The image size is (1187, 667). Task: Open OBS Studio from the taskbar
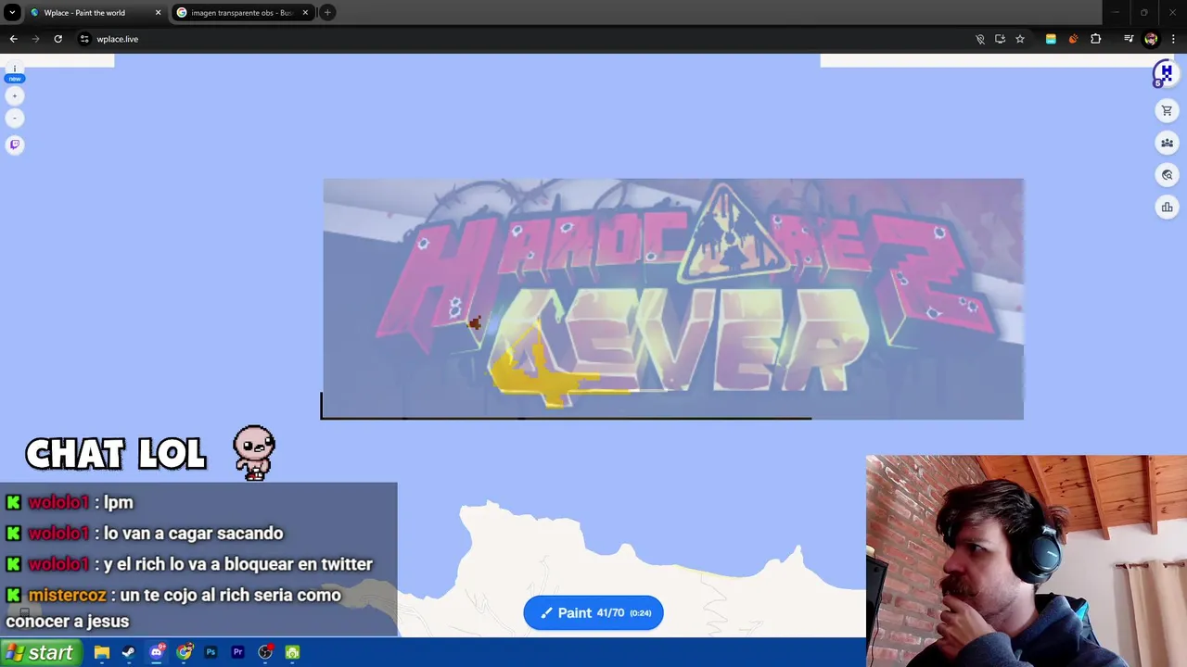265,652
